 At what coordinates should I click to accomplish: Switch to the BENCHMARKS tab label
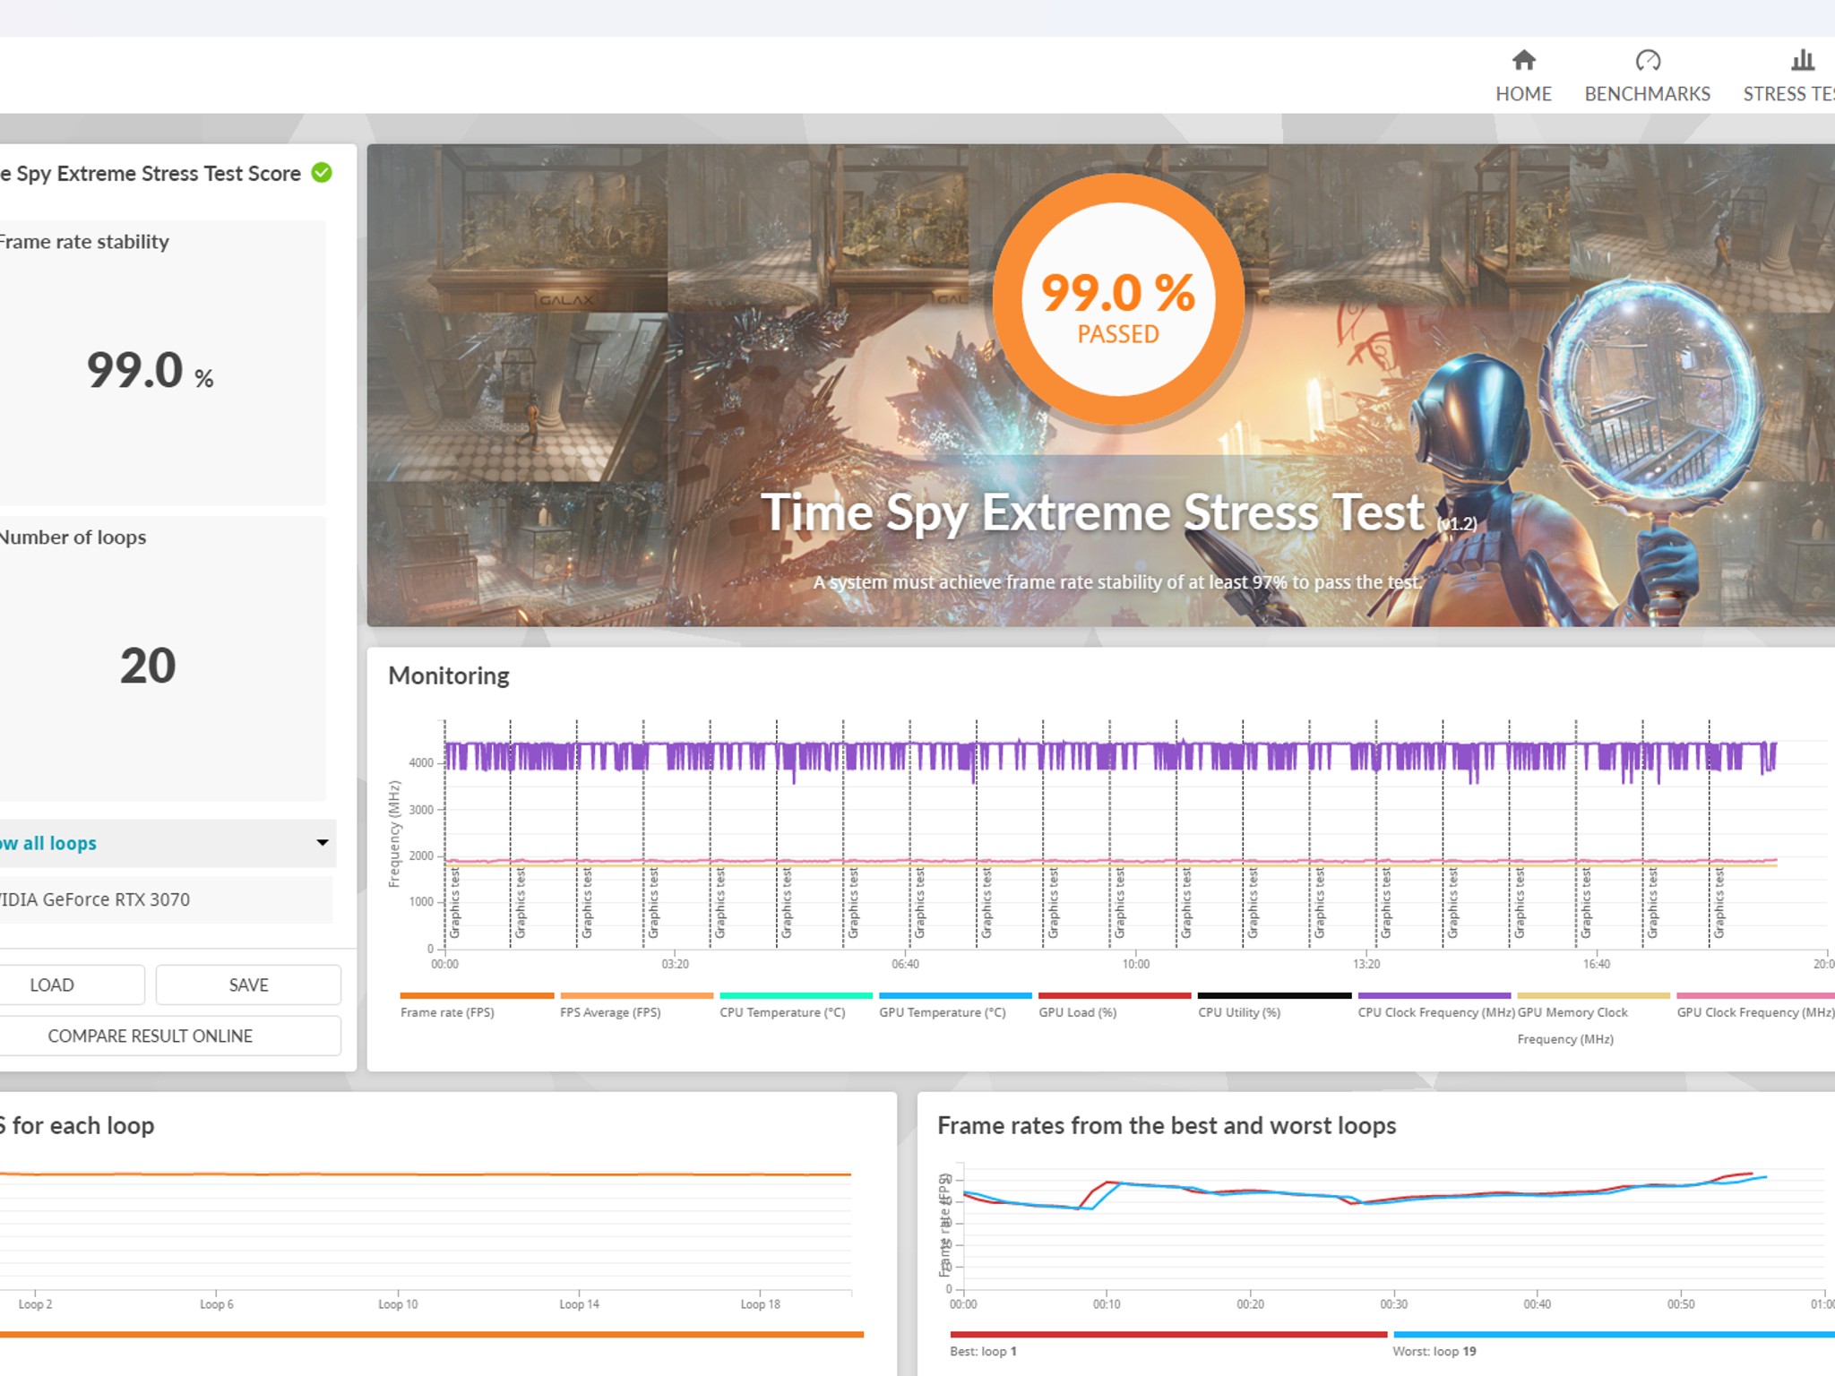pyautogui.click(x=1647, y=93)
